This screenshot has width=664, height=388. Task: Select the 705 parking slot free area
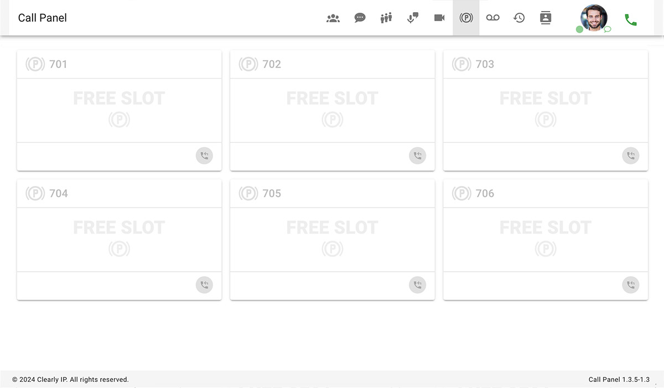pyautogui.click(x=332, y=239)
